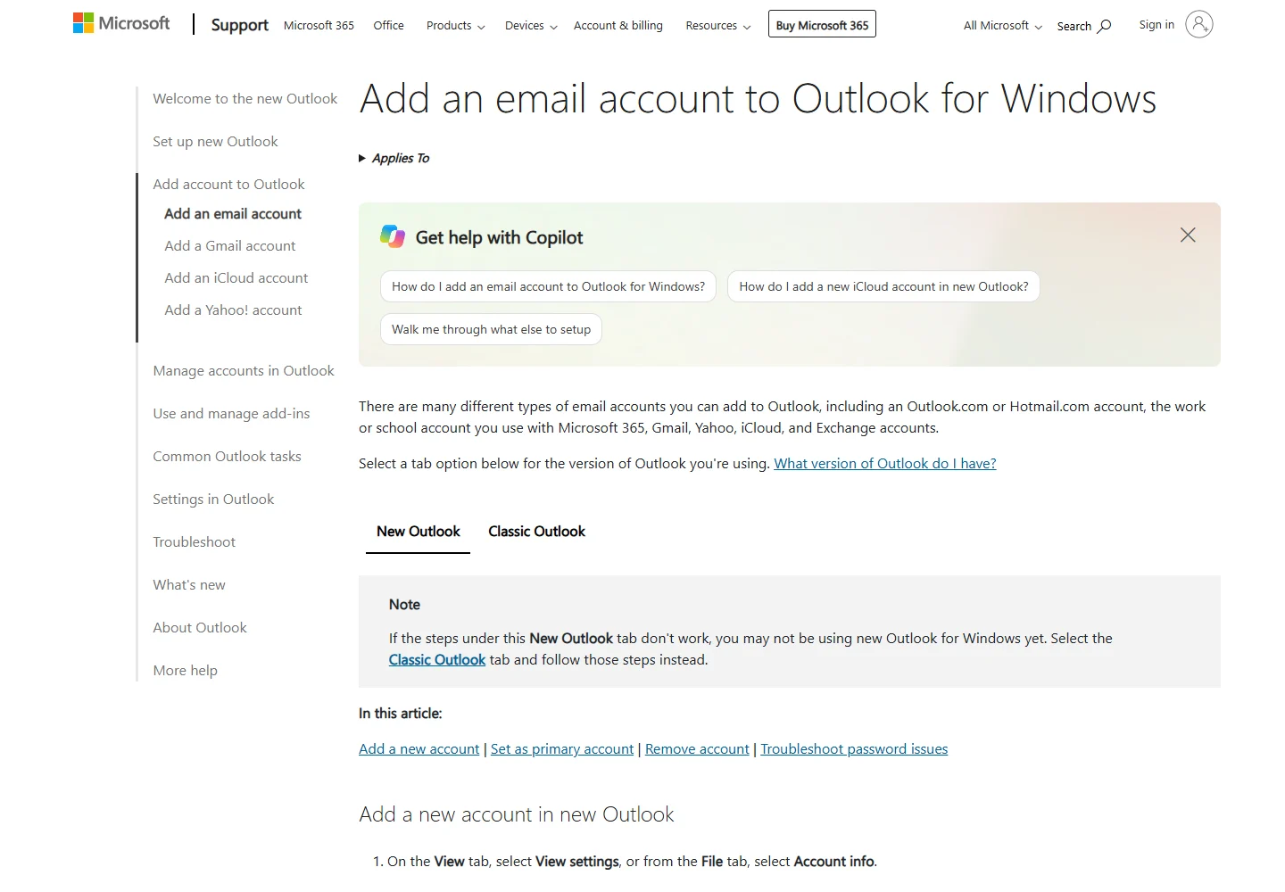Click the 'Get help with Copilot' heading
The width and height of the screenshot is (1285, 892).
click(499, 237)
